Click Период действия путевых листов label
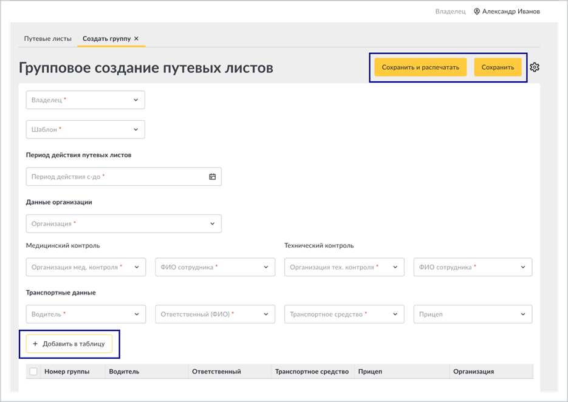This screenshot has width=568, height=402. click(x=78, y=155)
